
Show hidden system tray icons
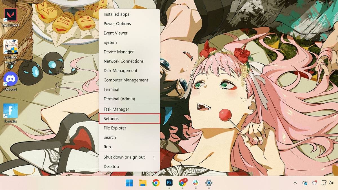[x=295, y=183]
